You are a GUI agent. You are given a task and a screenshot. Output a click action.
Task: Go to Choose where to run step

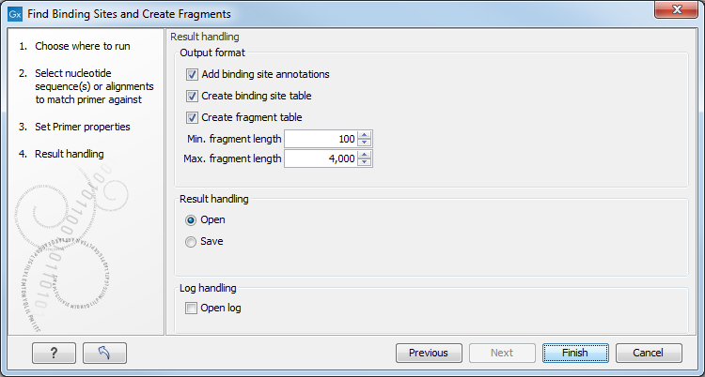point(83,46)
